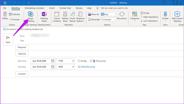
Task: Click Add a Zoom Meeting
Action: tap(177, 17)
